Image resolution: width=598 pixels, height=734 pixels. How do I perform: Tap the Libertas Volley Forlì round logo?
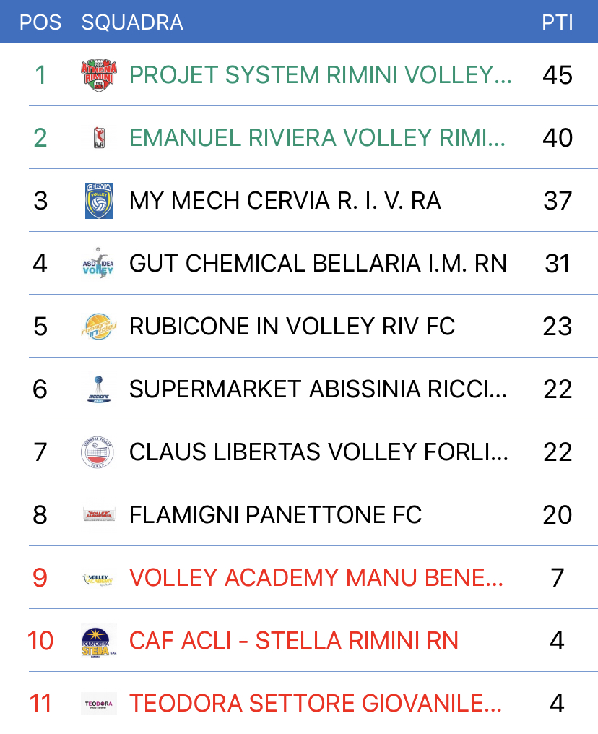tap(97, 452)
